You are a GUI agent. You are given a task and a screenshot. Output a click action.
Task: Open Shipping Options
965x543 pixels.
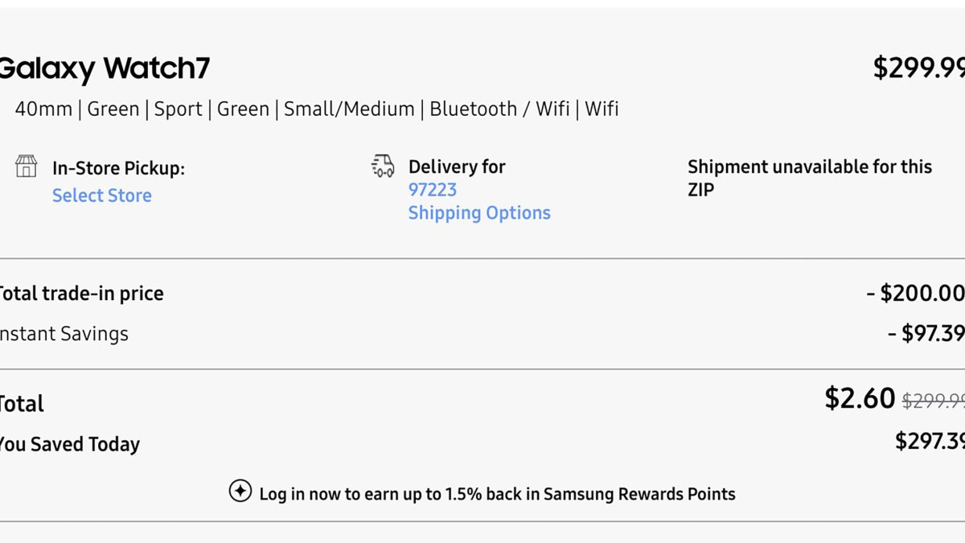479,213
